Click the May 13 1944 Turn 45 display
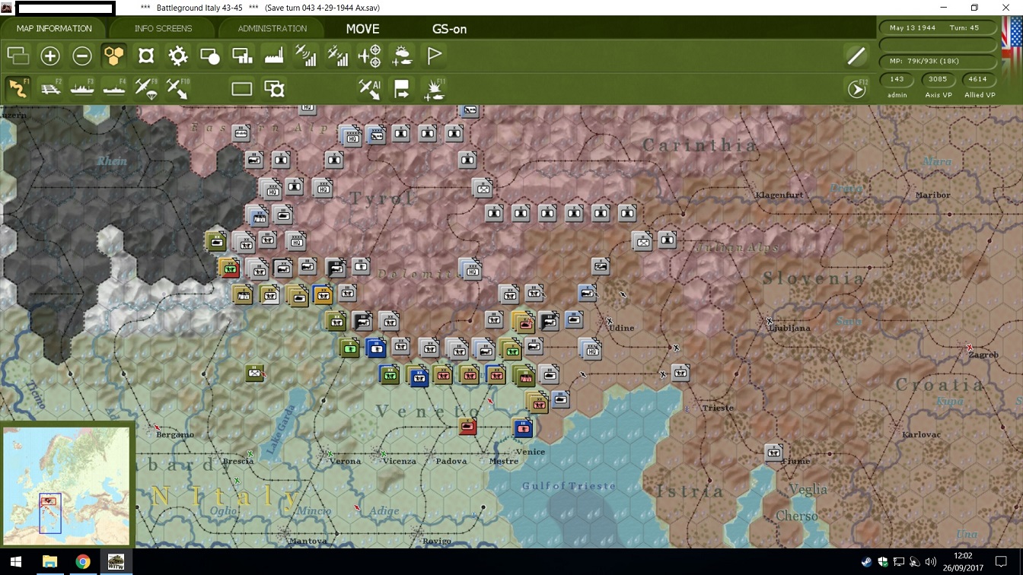The image size is (1023, 575). click(939, 28)
